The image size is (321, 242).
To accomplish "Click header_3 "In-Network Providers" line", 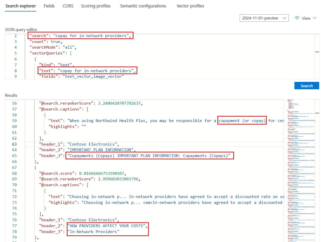I will coord(79,232).
